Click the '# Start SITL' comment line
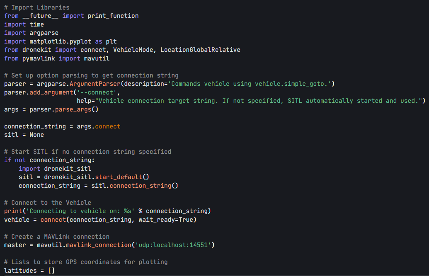 [x=87, y=152]
